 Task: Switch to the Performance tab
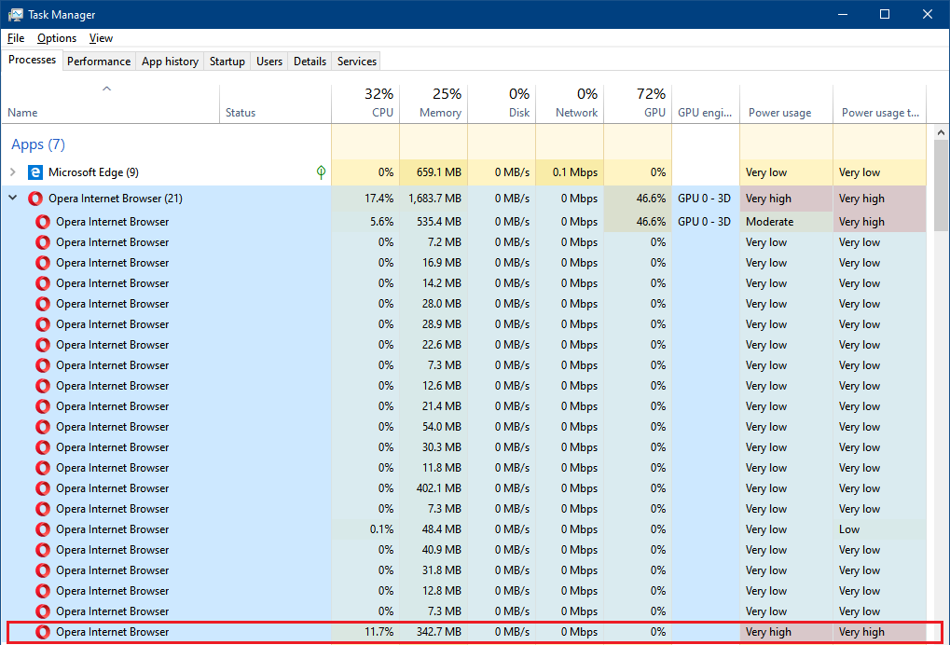[x=99, y=62]
